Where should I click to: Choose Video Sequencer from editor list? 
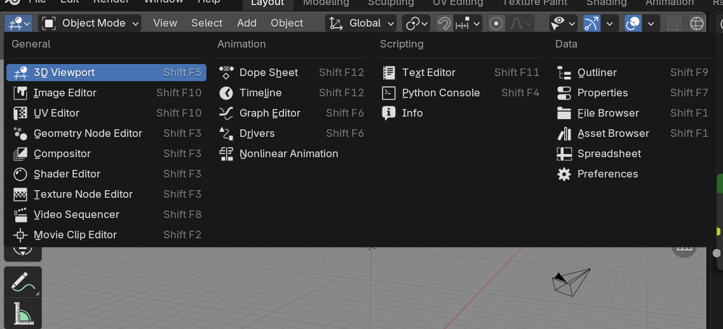point(76,214)
